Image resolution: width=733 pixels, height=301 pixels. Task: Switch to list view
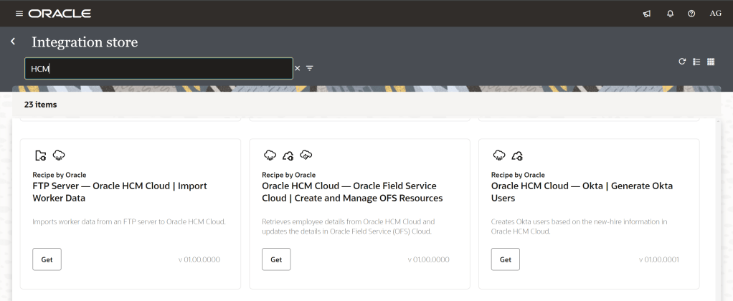pyautogui.click(x=696, y=62)
